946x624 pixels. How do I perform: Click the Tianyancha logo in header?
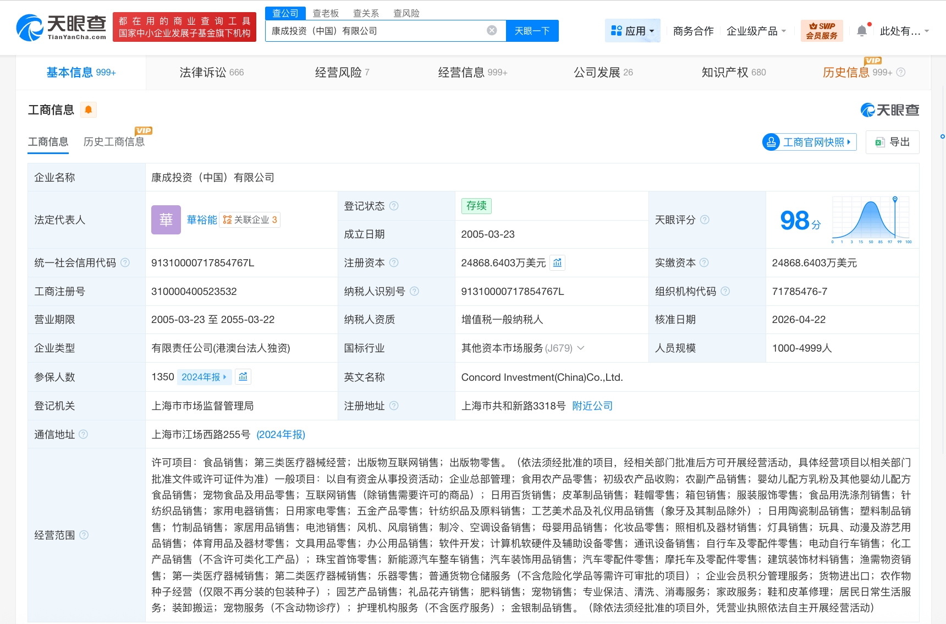pos(61,28)
